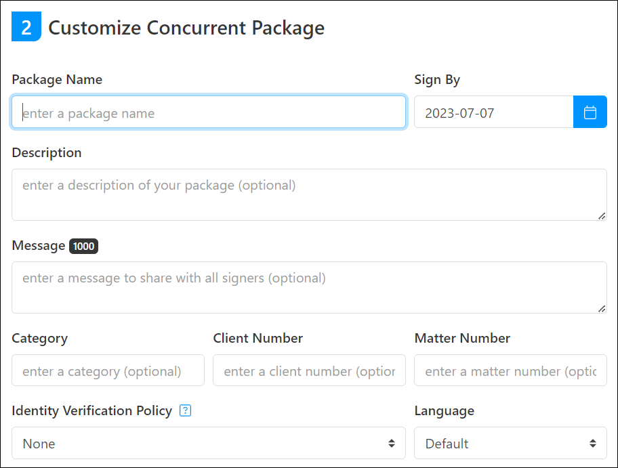Select the Client Number input field

[x=309, y=370]
